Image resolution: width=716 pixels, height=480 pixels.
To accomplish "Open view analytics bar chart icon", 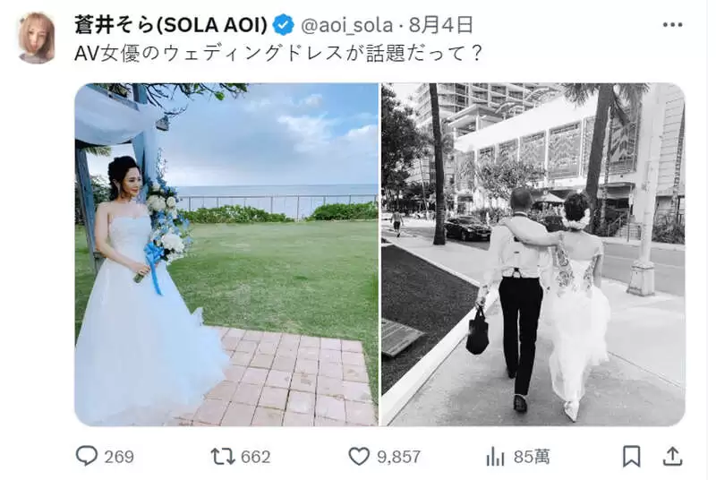I will (x=496, y=456).
